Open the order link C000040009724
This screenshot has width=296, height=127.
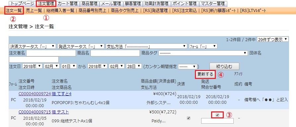point(35,94)
